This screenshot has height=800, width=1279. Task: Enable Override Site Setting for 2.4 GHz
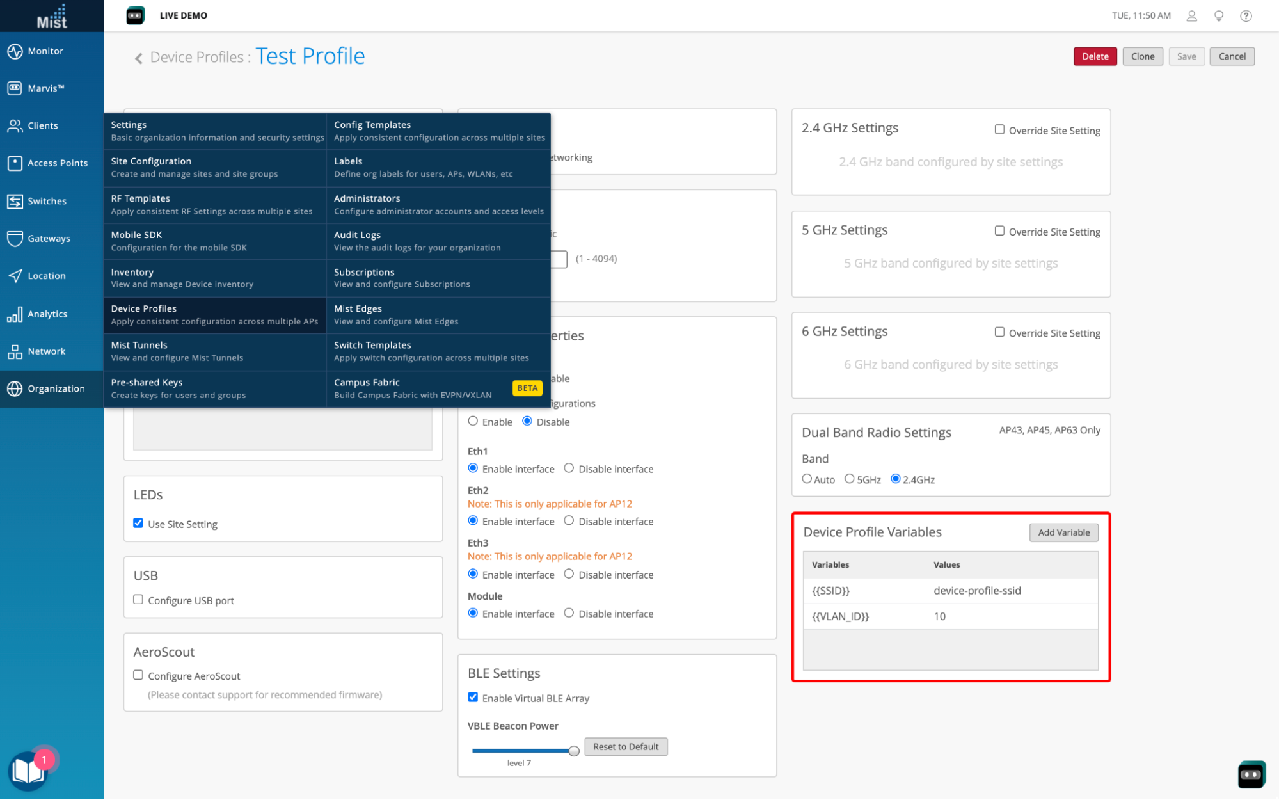(999, 129)
